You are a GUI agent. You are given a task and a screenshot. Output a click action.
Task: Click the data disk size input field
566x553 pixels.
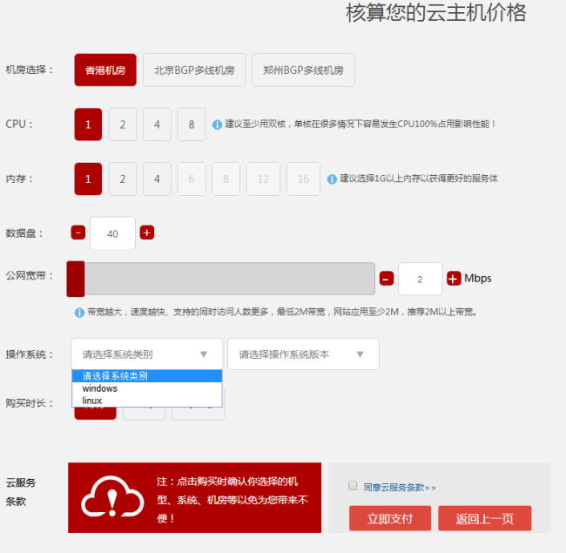click(112, 233)
